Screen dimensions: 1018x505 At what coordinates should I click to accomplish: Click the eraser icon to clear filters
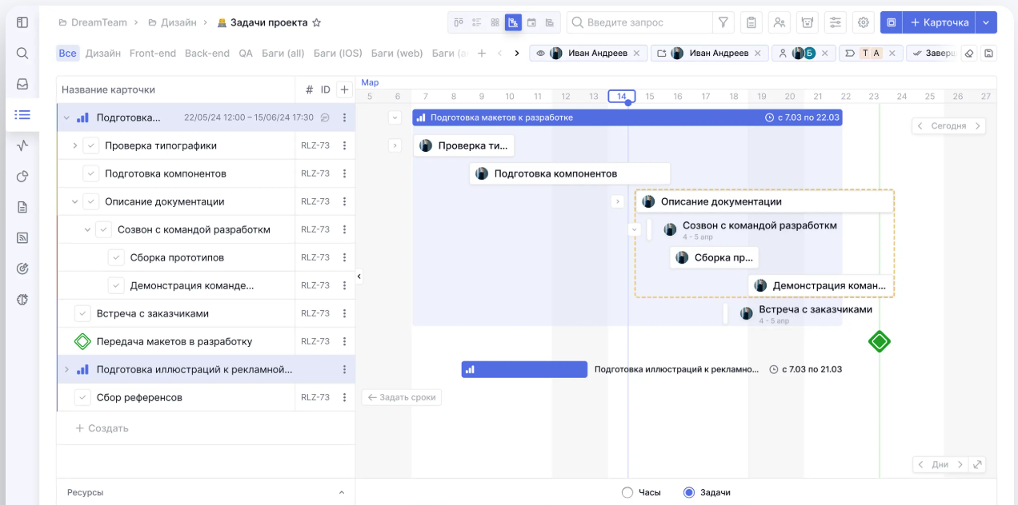coord(968,54)
